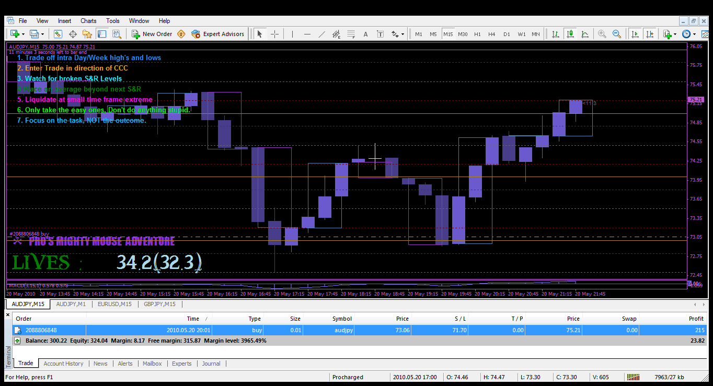Image resolution: width=713 pixels, height=386 pixels.
Task: Click the Zoom Out magnifier icon
Action: coord(617,34)
